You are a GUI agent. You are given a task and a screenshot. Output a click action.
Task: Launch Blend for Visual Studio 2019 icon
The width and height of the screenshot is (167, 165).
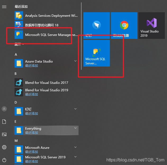pos(19,92)
